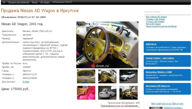192x109 pixels.
Task: View the white car side-view thumbnail
Action: (x=129, y=76)
